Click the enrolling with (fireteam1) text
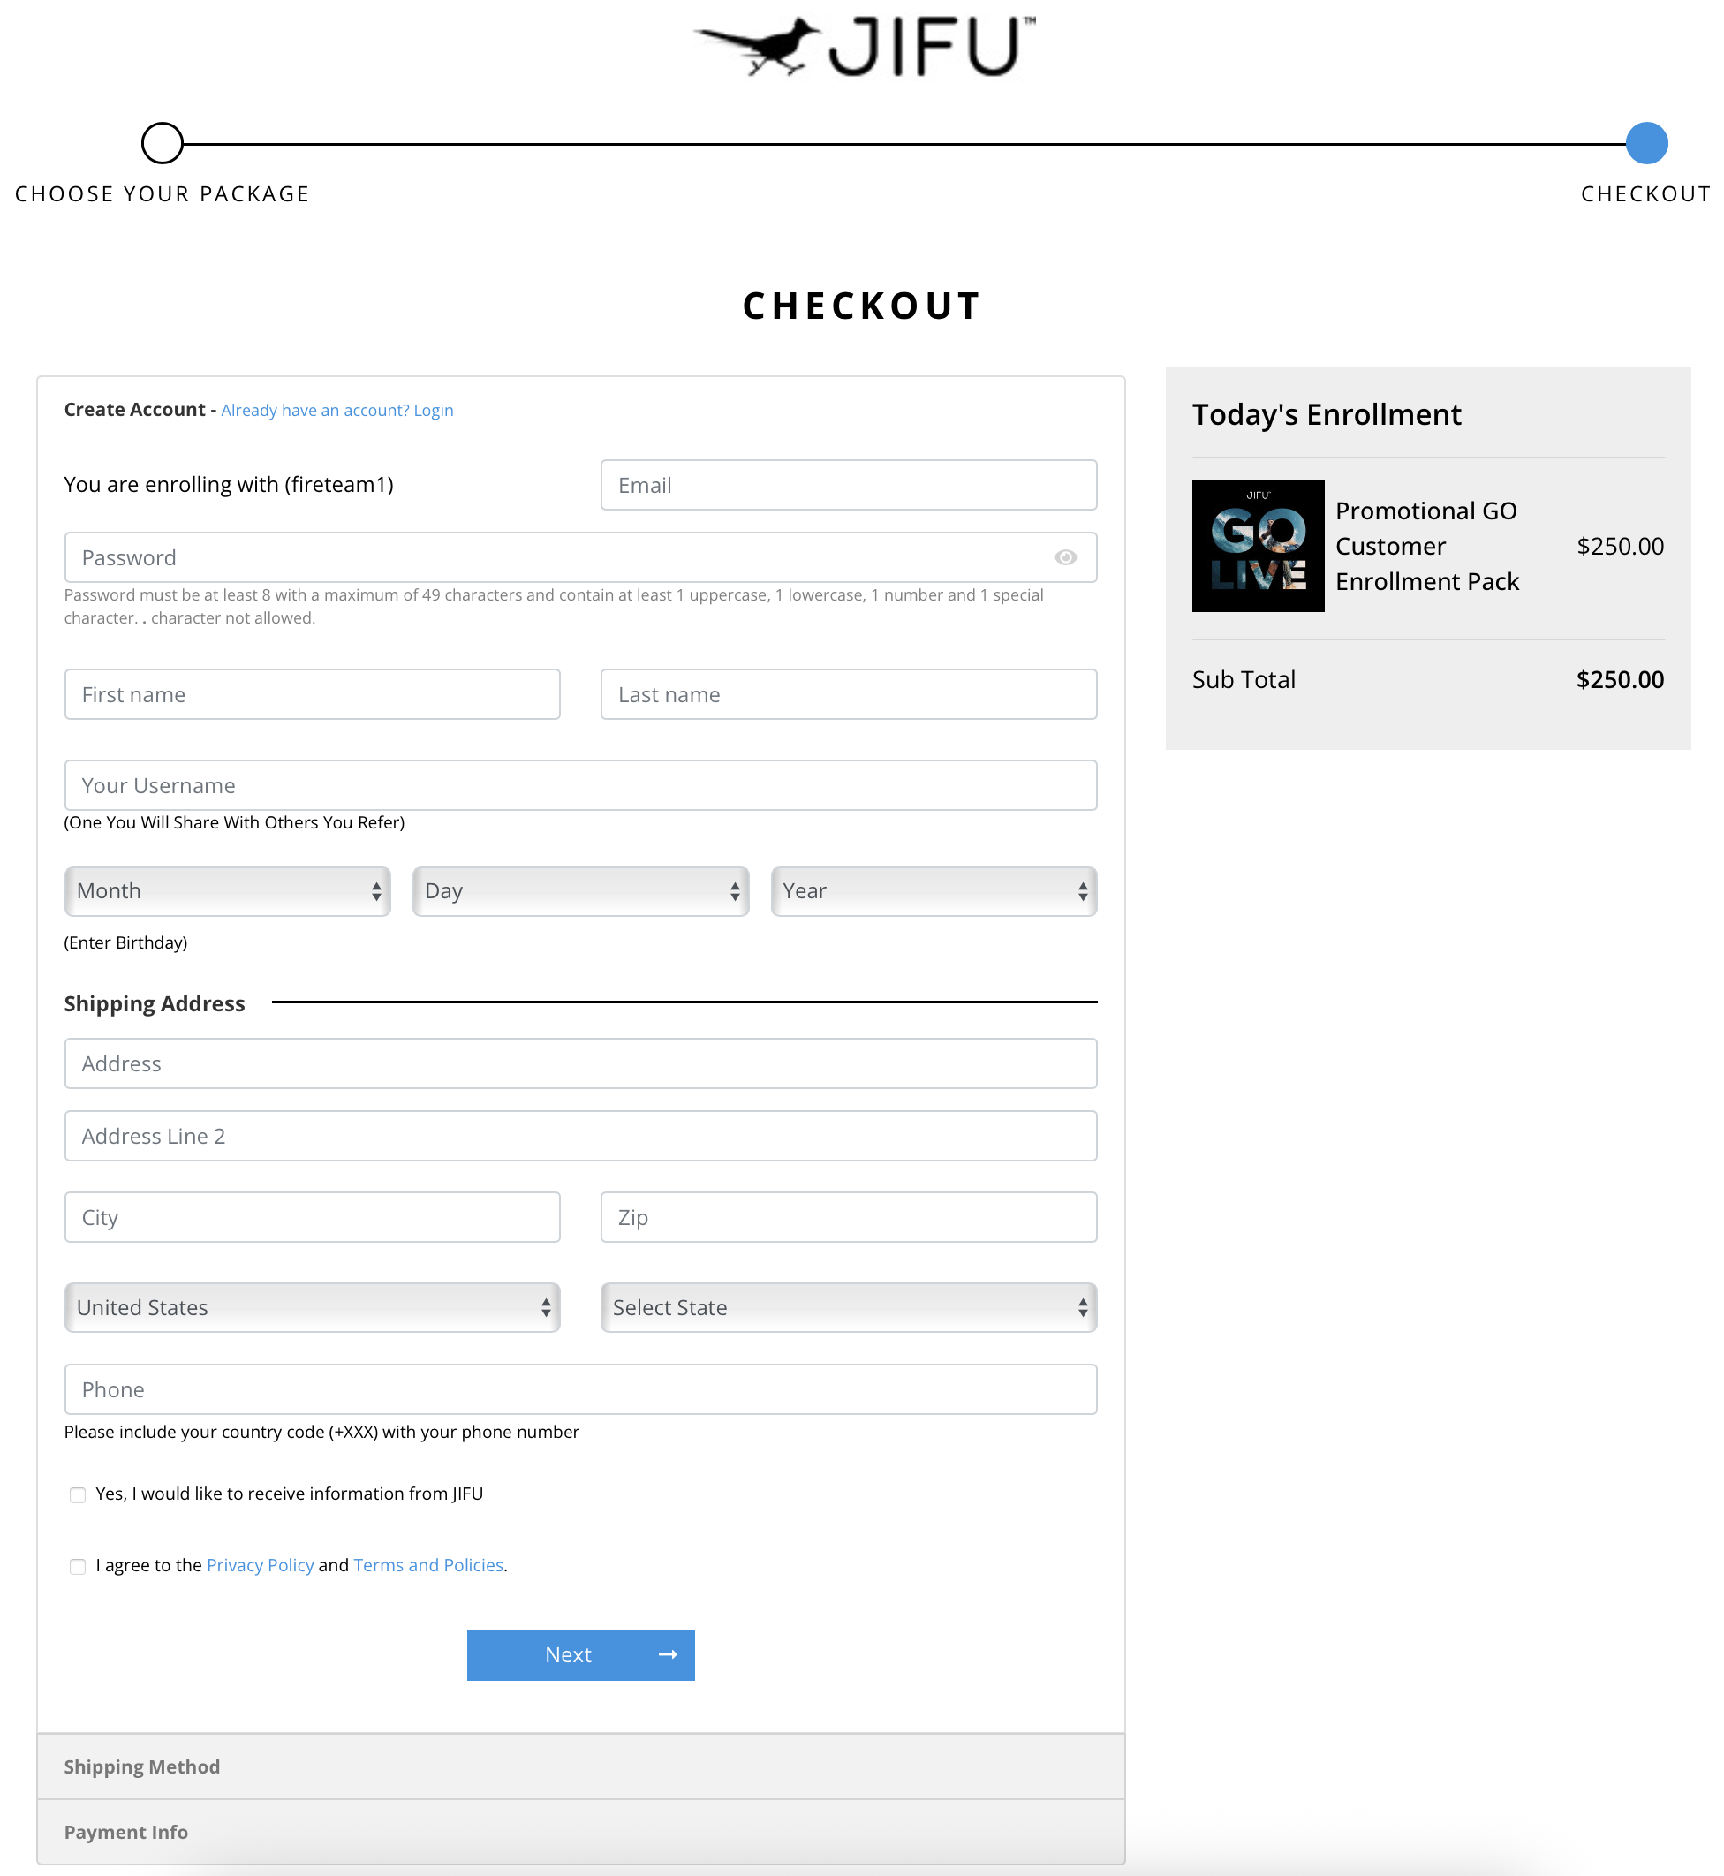 [230, 485]
